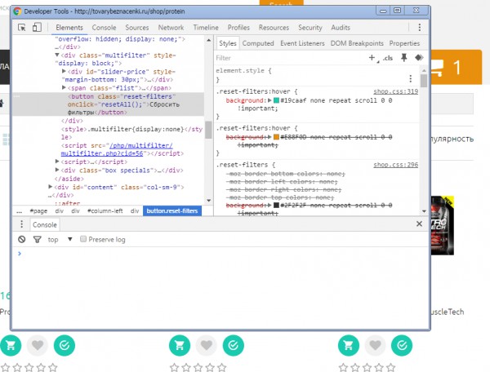The height and width of the screenshot is (372, 490).
Task: Focus the Styles Filter input field
Action: tap(291, 58)
